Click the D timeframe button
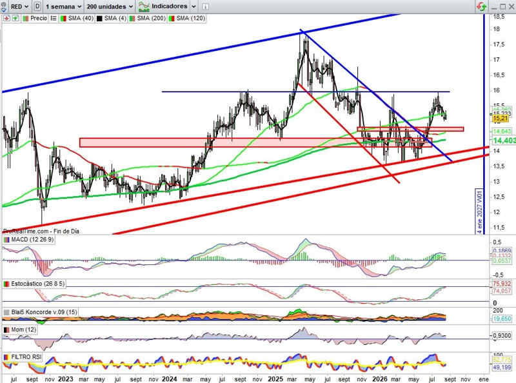 pos(37,6)
